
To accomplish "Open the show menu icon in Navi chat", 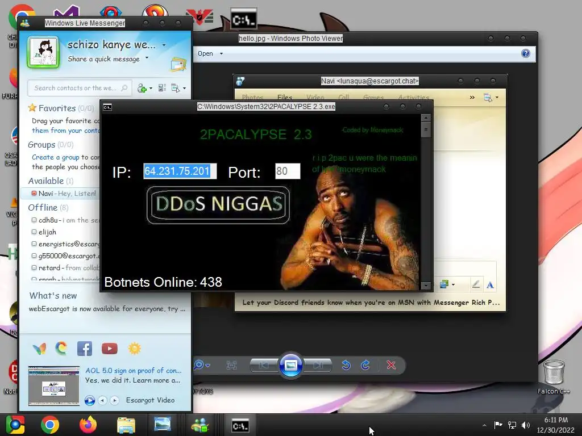I will coord(488,98).
